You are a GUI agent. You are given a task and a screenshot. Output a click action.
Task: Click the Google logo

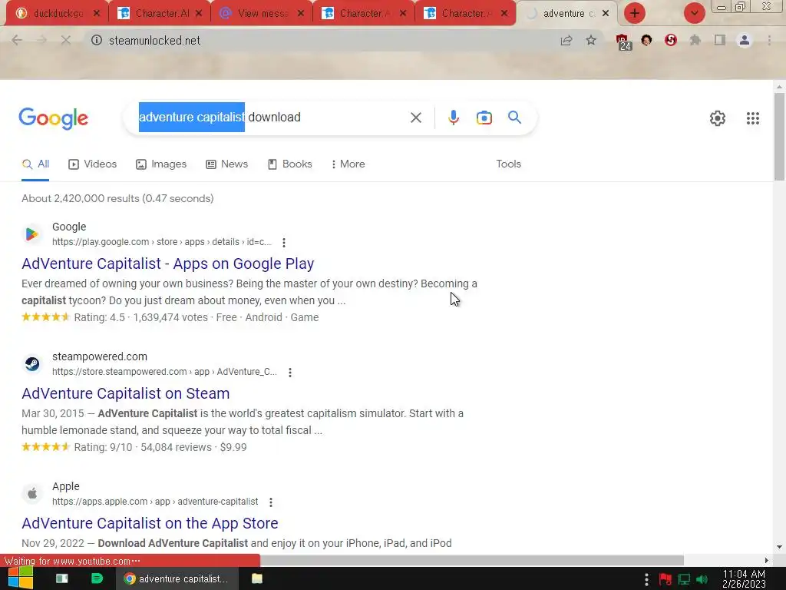53,118
